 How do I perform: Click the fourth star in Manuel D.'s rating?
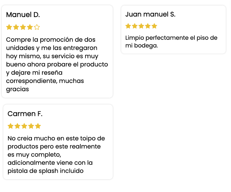tap(30, 27)
